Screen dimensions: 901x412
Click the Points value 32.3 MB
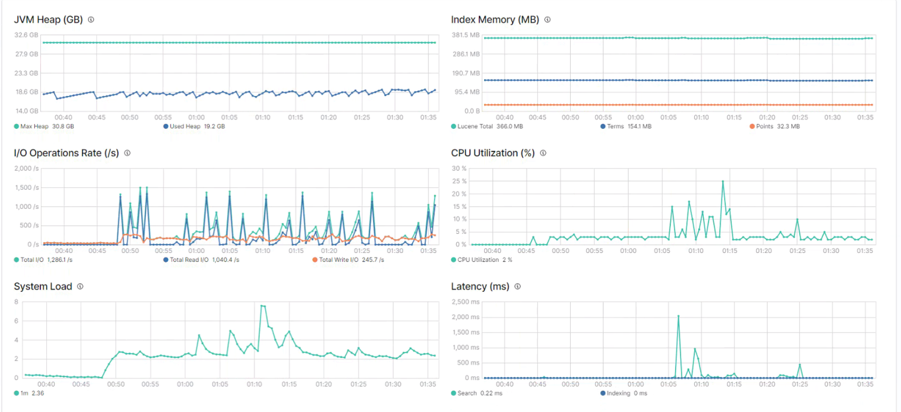tap(788, 126)
